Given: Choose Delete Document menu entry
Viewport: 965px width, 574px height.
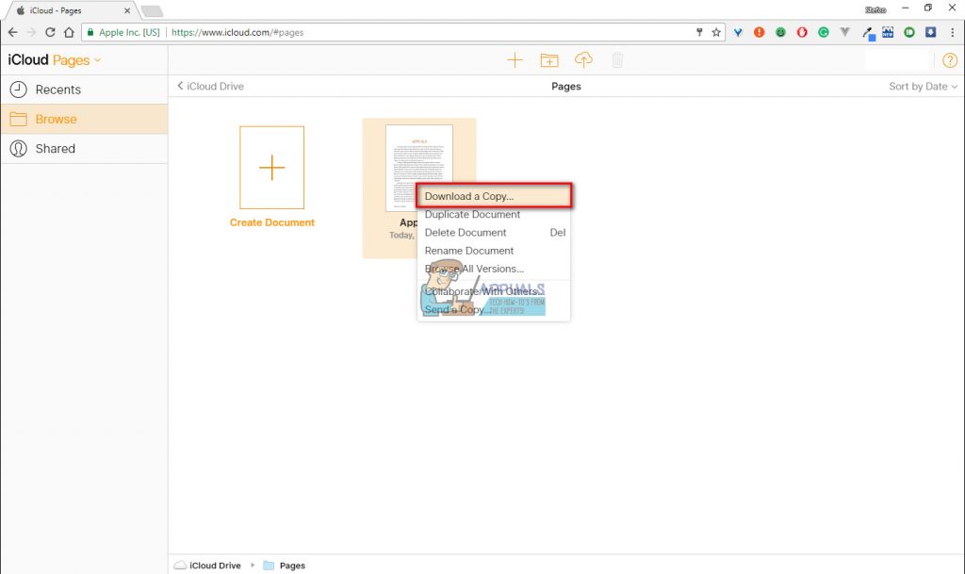Looking at the screenshot, I should pos(494,233).
